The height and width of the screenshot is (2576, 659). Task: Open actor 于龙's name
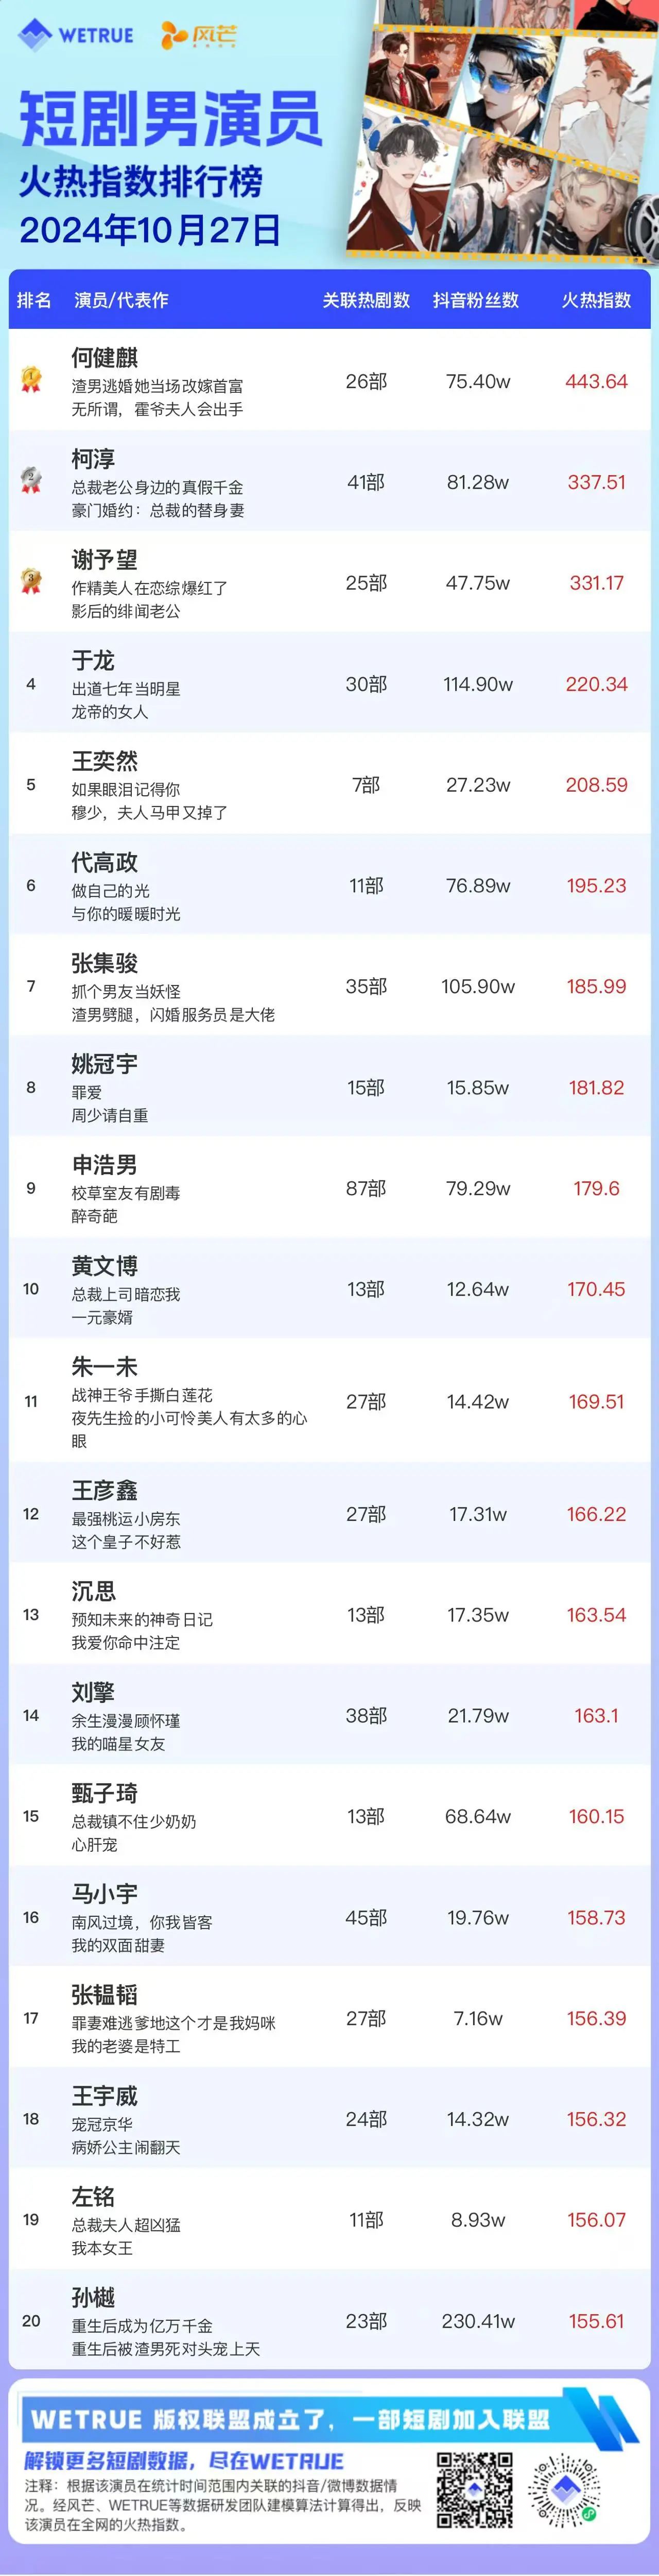[93, 660]
